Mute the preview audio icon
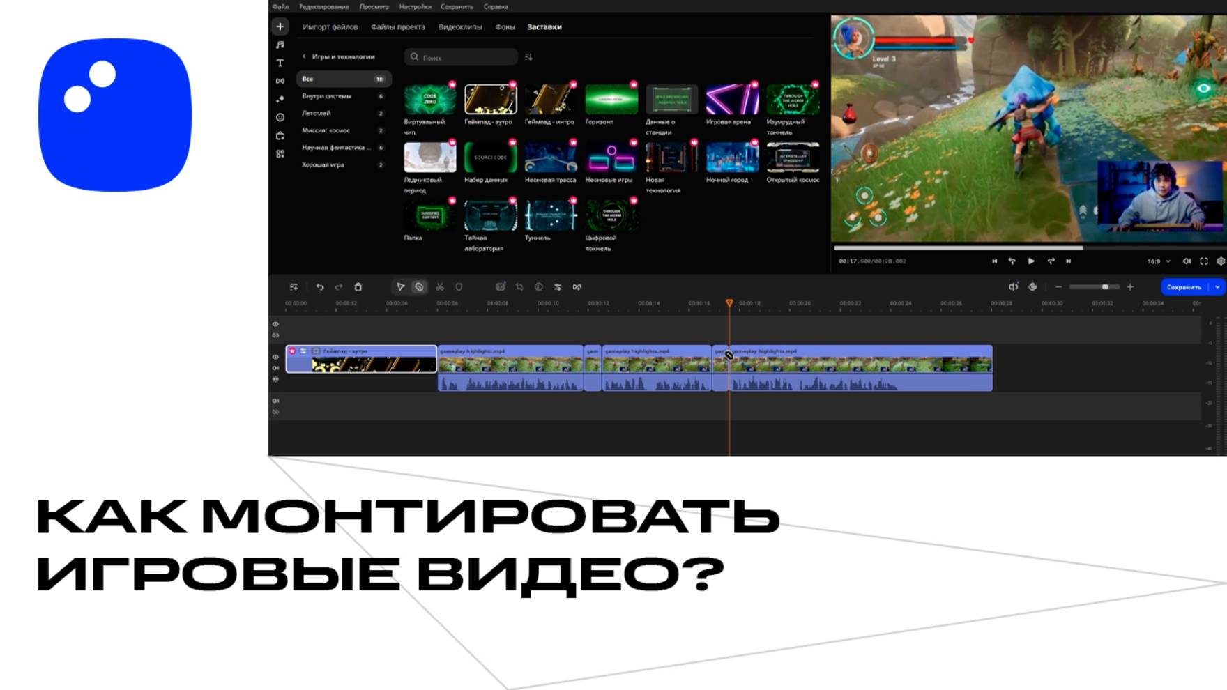This screenshot has width=1227, height=690. (x=1187, y=261)
